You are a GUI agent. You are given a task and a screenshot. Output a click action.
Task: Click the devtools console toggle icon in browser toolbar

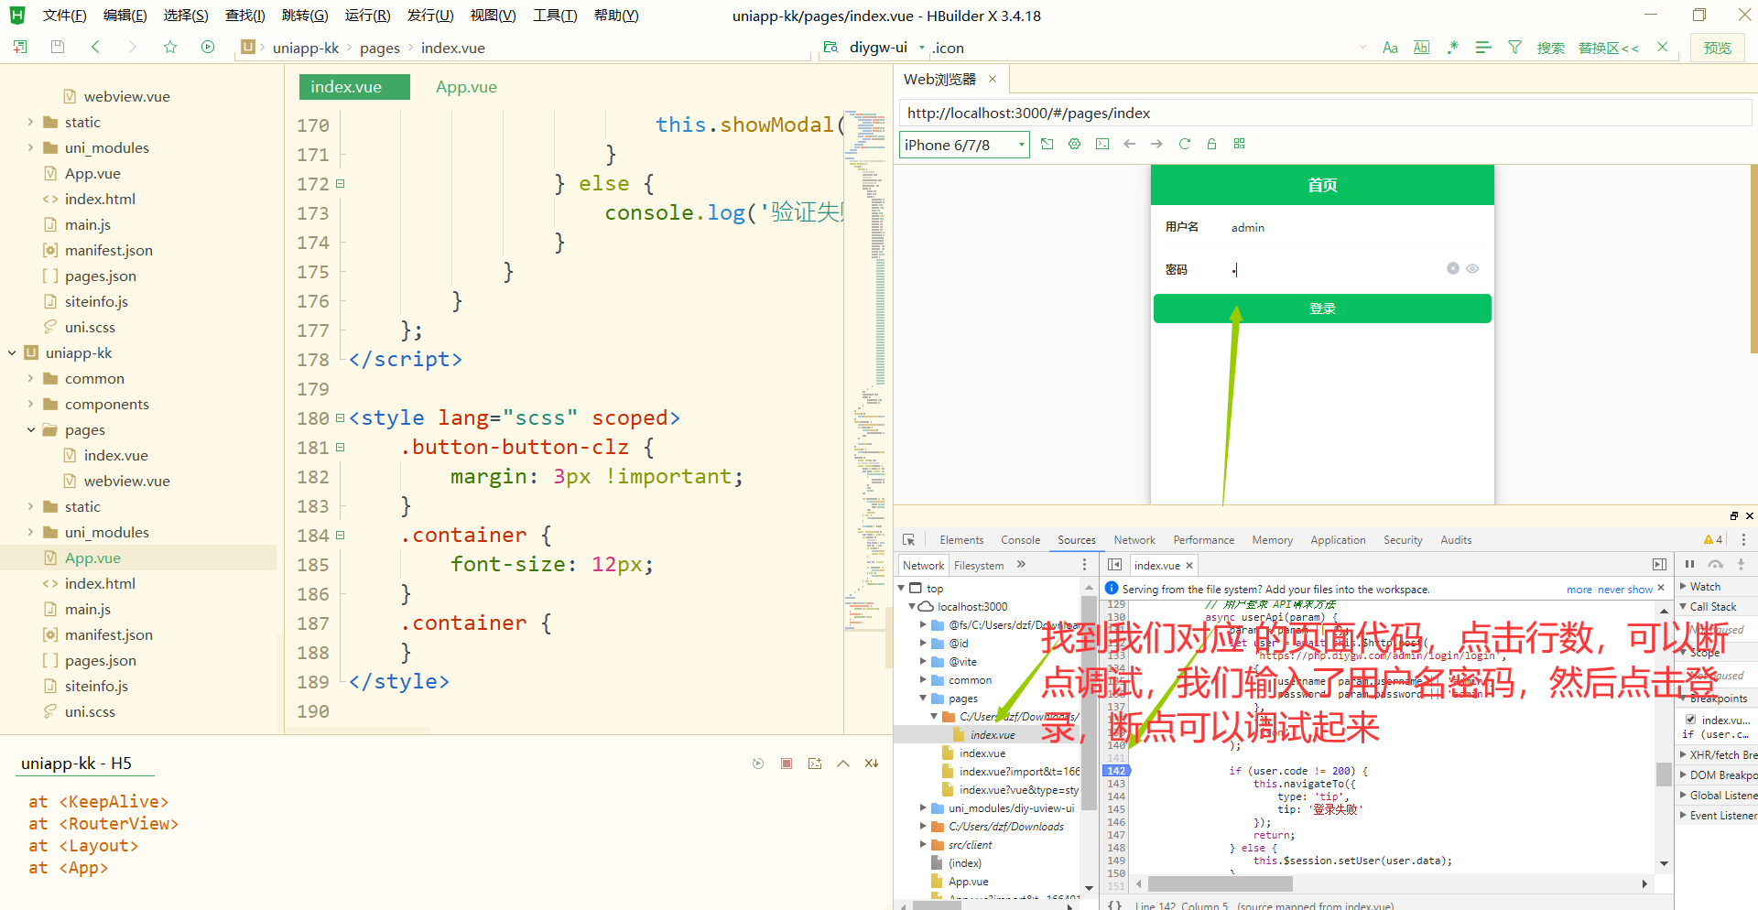(1102, 144)
